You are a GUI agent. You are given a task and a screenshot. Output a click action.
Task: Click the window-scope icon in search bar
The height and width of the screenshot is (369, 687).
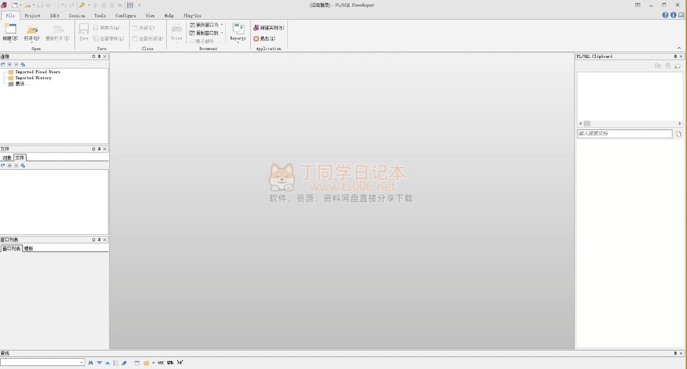coord(137,363)
